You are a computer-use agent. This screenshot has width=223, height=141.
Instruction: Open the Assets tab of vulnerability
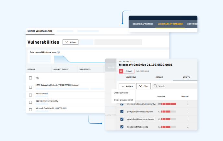click(x=186, y=77)
